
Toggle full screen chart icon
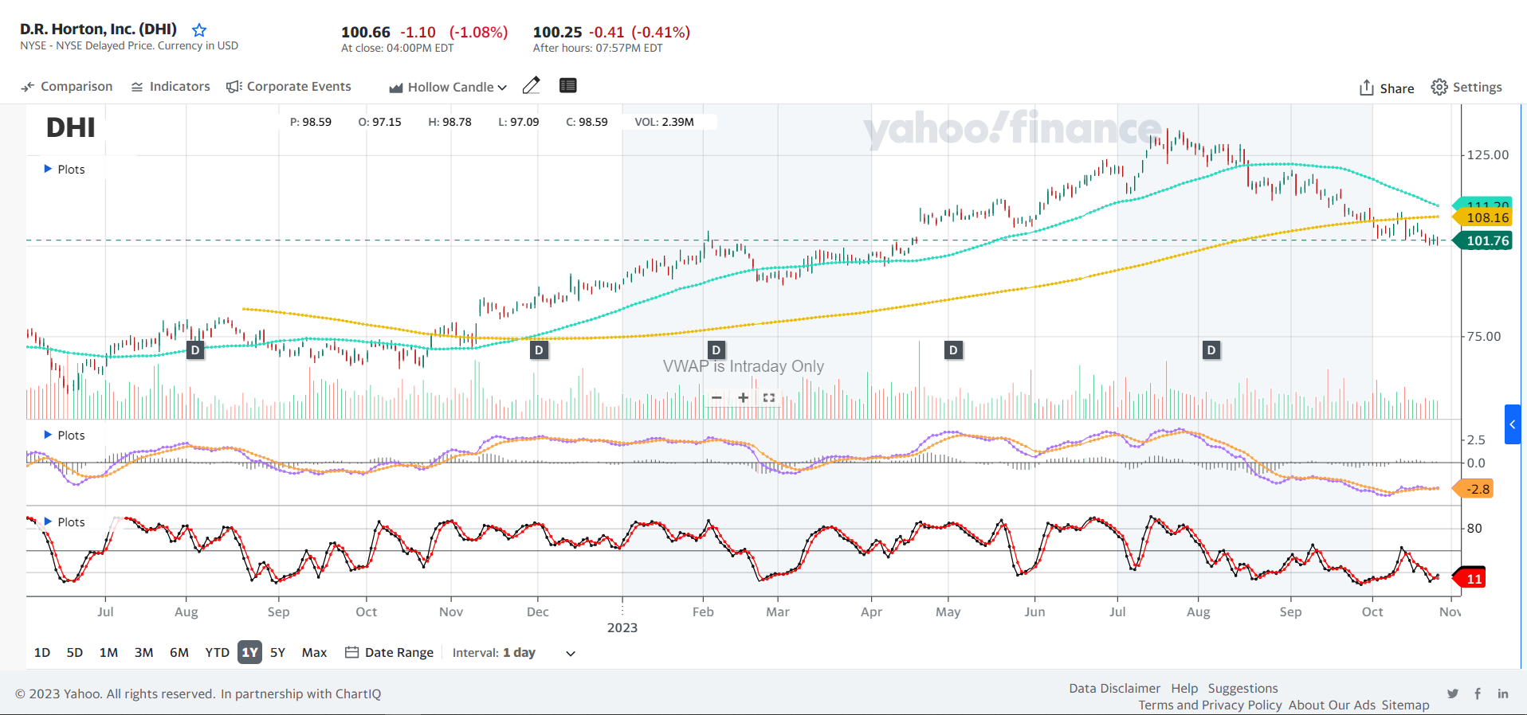769,397
